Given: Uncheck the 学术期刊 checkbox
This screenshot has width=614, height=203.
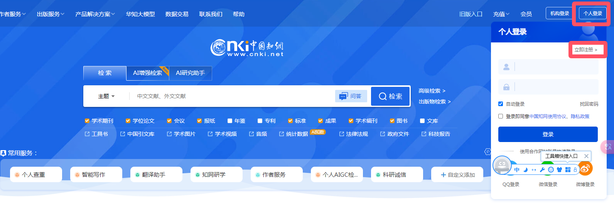Looking at the screenshot, I should click(87, 121).
